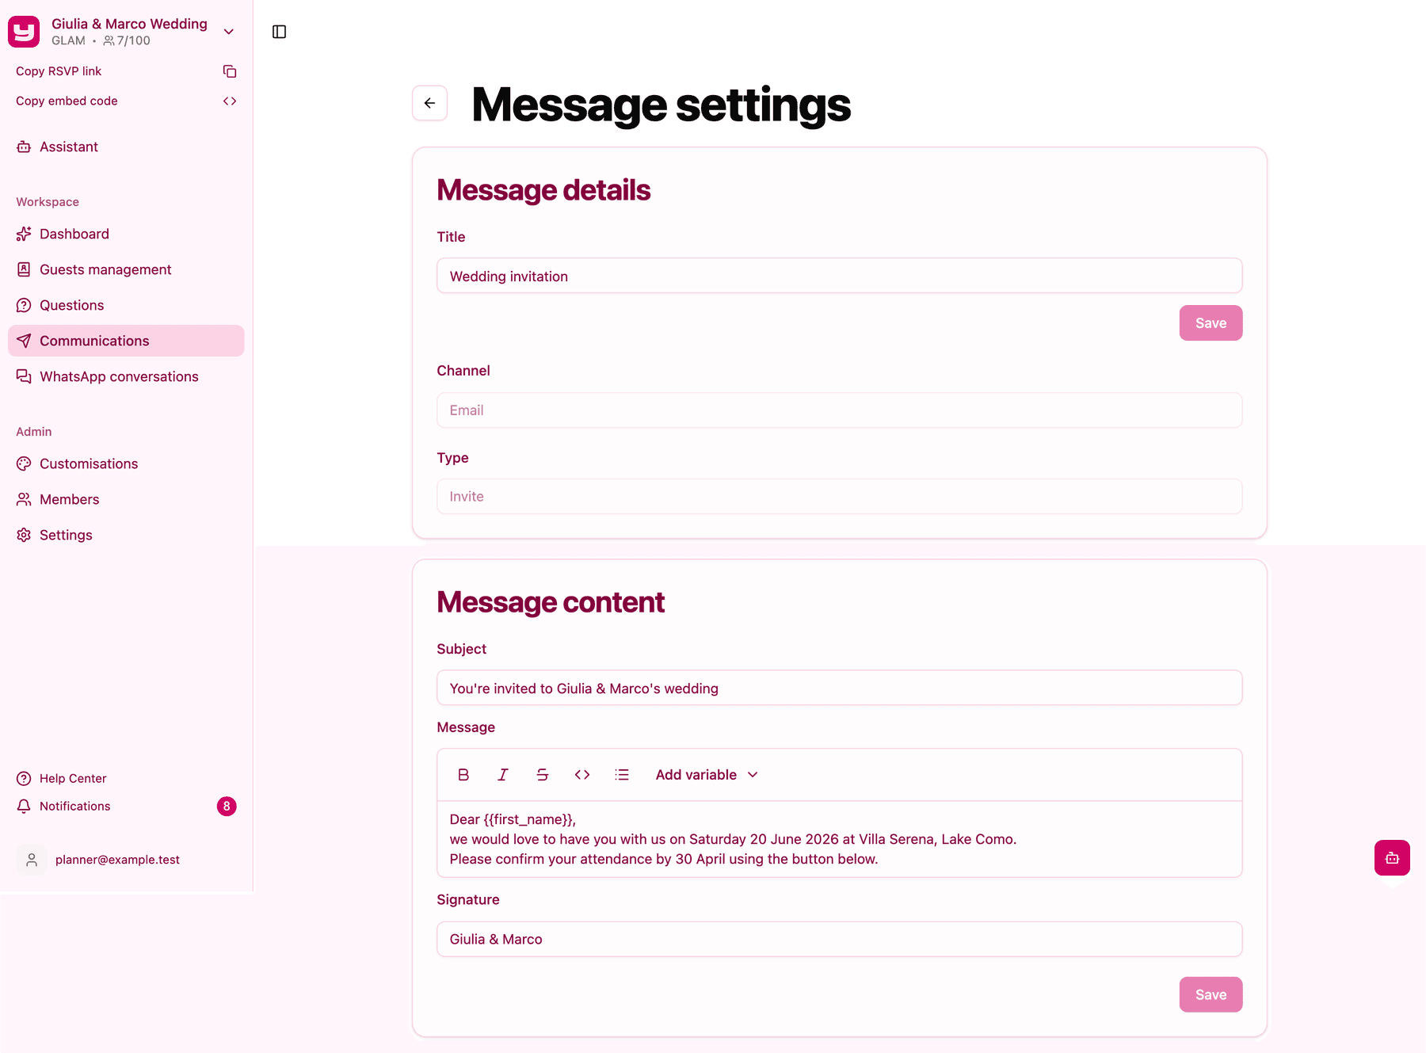Copy RSVP link icon
This screenshot has height=1053, width=1426.
(230, 71)
